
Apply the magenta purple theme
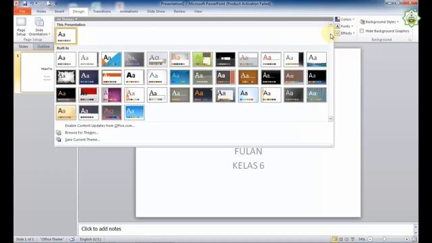(x=111, y=94)
